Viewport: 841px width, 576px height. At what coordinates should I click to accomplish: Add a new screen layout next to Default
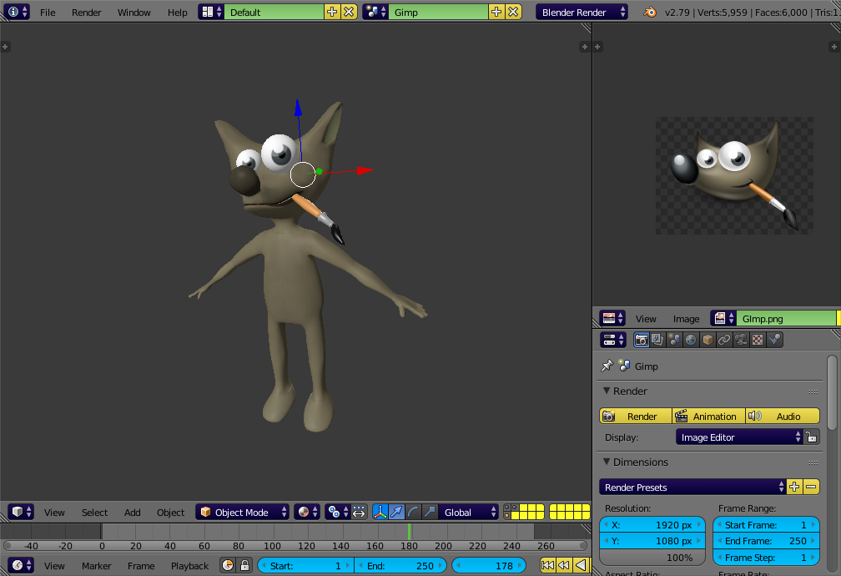(332, 12)
